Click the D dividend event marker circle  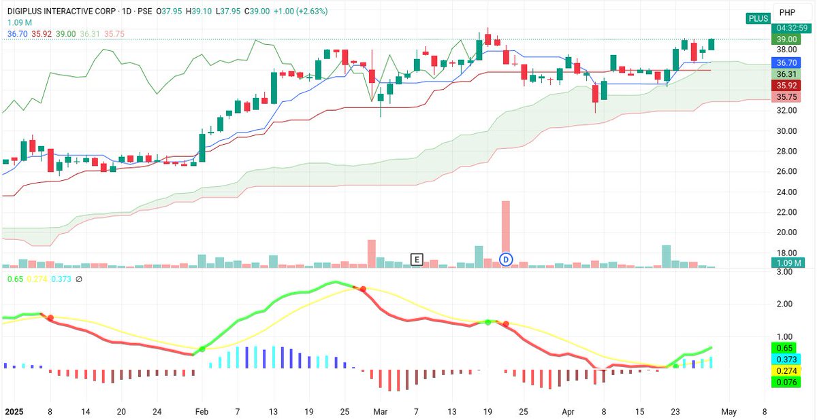(x=505, y=259)
